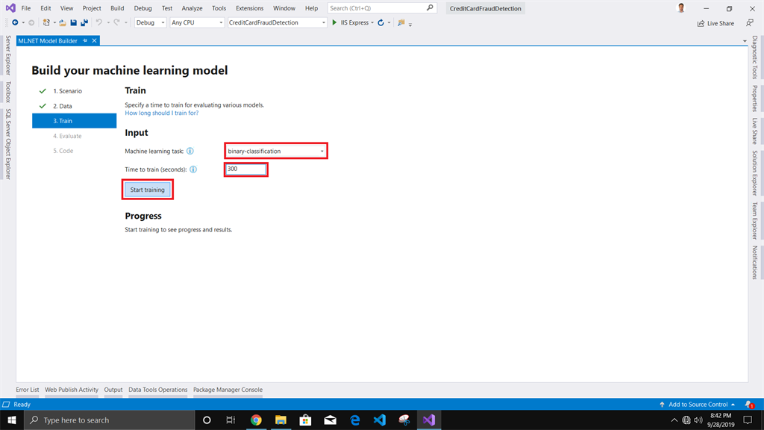This screenshot has height=430, width=764.
Task: Close the ML.NET Model Builder tab
Action: tap(95, 40)
